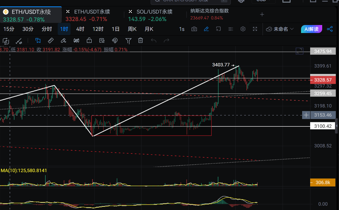Expand the 未命名 layout dropdown
The image size is (339, 210).
click(x=280, y=29)
